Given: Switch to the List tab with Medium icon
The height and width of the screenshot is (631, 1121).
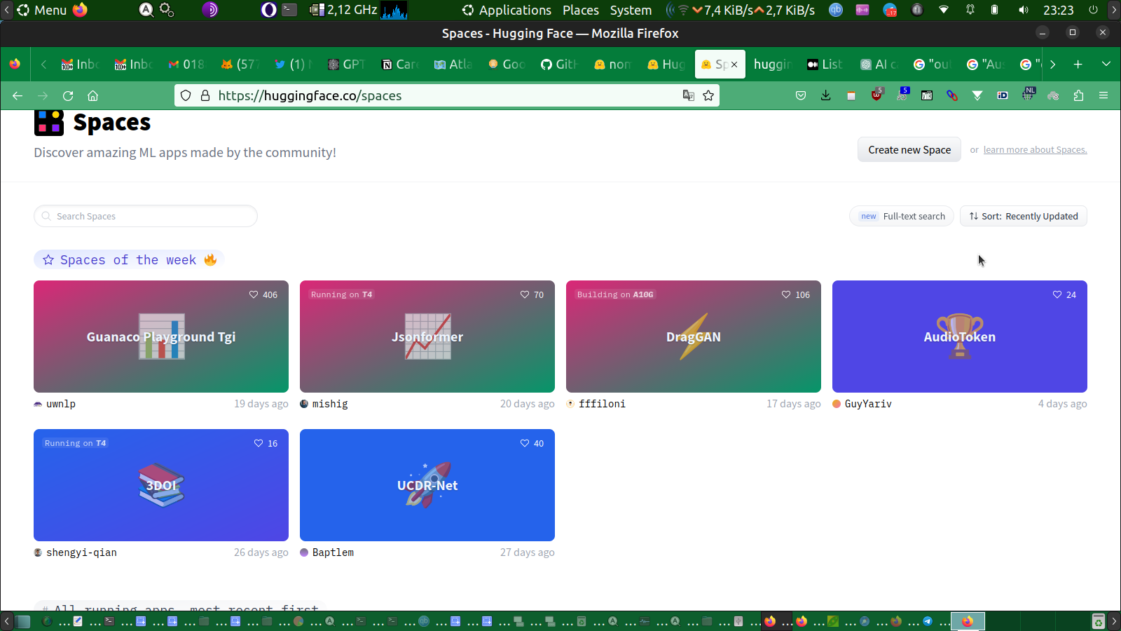Looking at the screenshot, I should (824, 65).
